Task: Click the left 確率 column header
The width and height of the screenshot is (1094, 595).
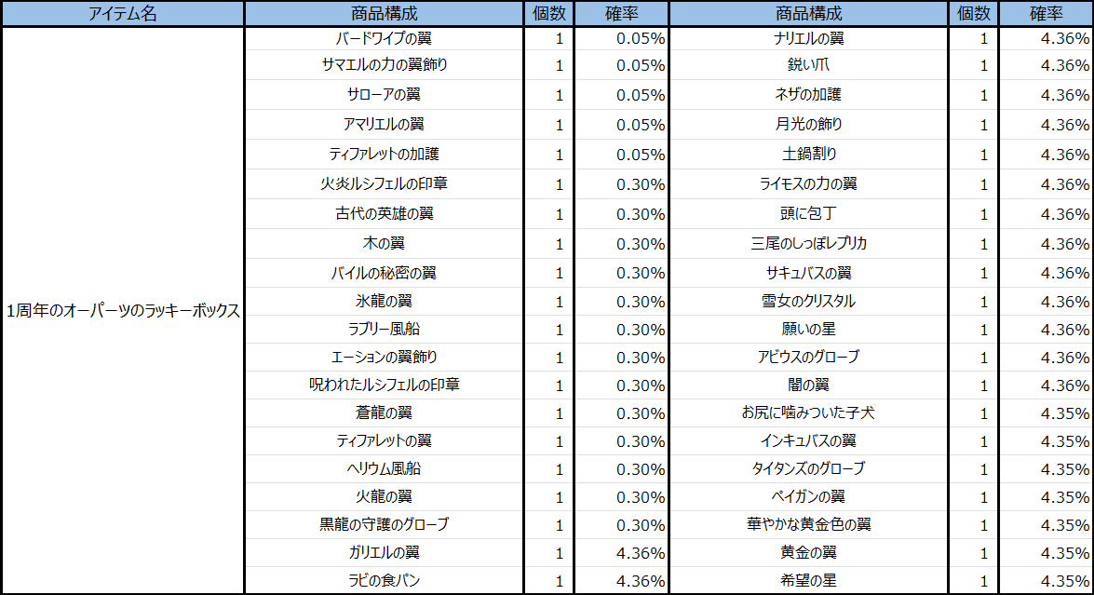Action: click(x=621, y=14)
